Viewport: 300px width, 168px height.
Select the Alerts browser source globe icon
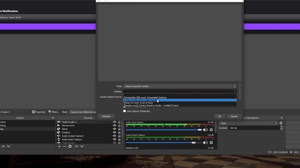click(x=59, y=129)
